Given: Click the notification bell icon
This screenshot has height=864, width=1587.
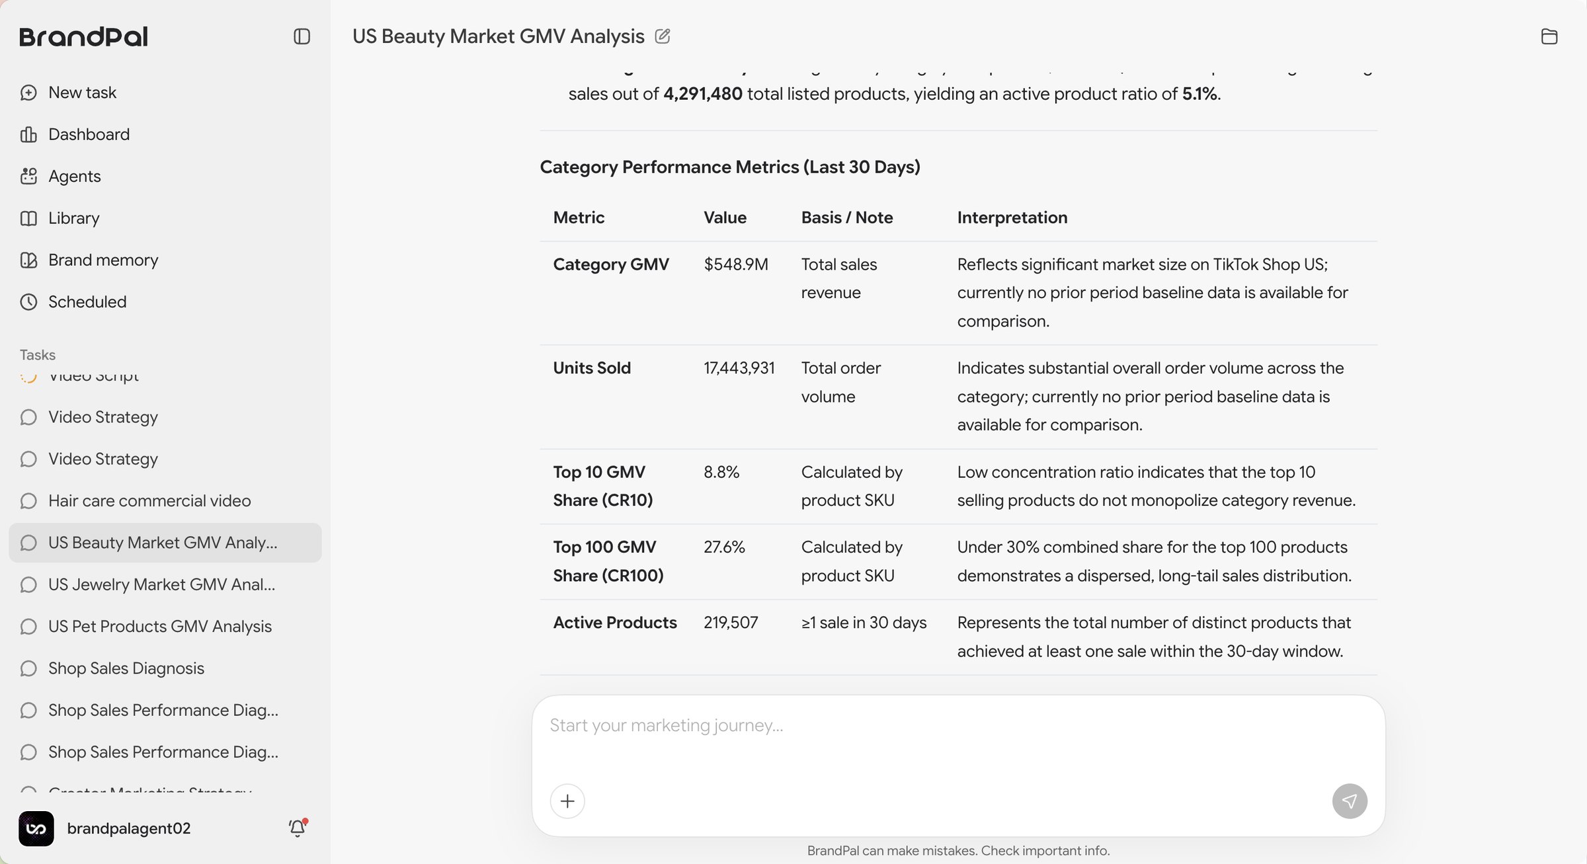Looking at the screenshot, I should tap(298, 828).
